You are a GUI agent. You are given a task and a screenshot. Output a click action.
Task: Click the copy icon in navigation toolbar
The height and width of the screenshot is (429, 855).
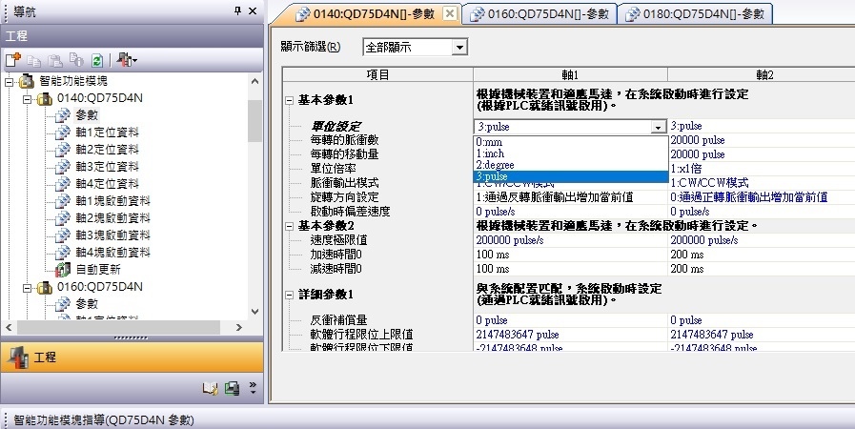pos(33,60)
